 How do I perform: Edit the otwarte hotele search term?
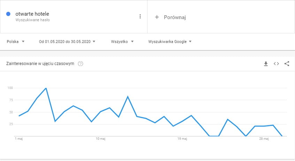tap(32, 14)
